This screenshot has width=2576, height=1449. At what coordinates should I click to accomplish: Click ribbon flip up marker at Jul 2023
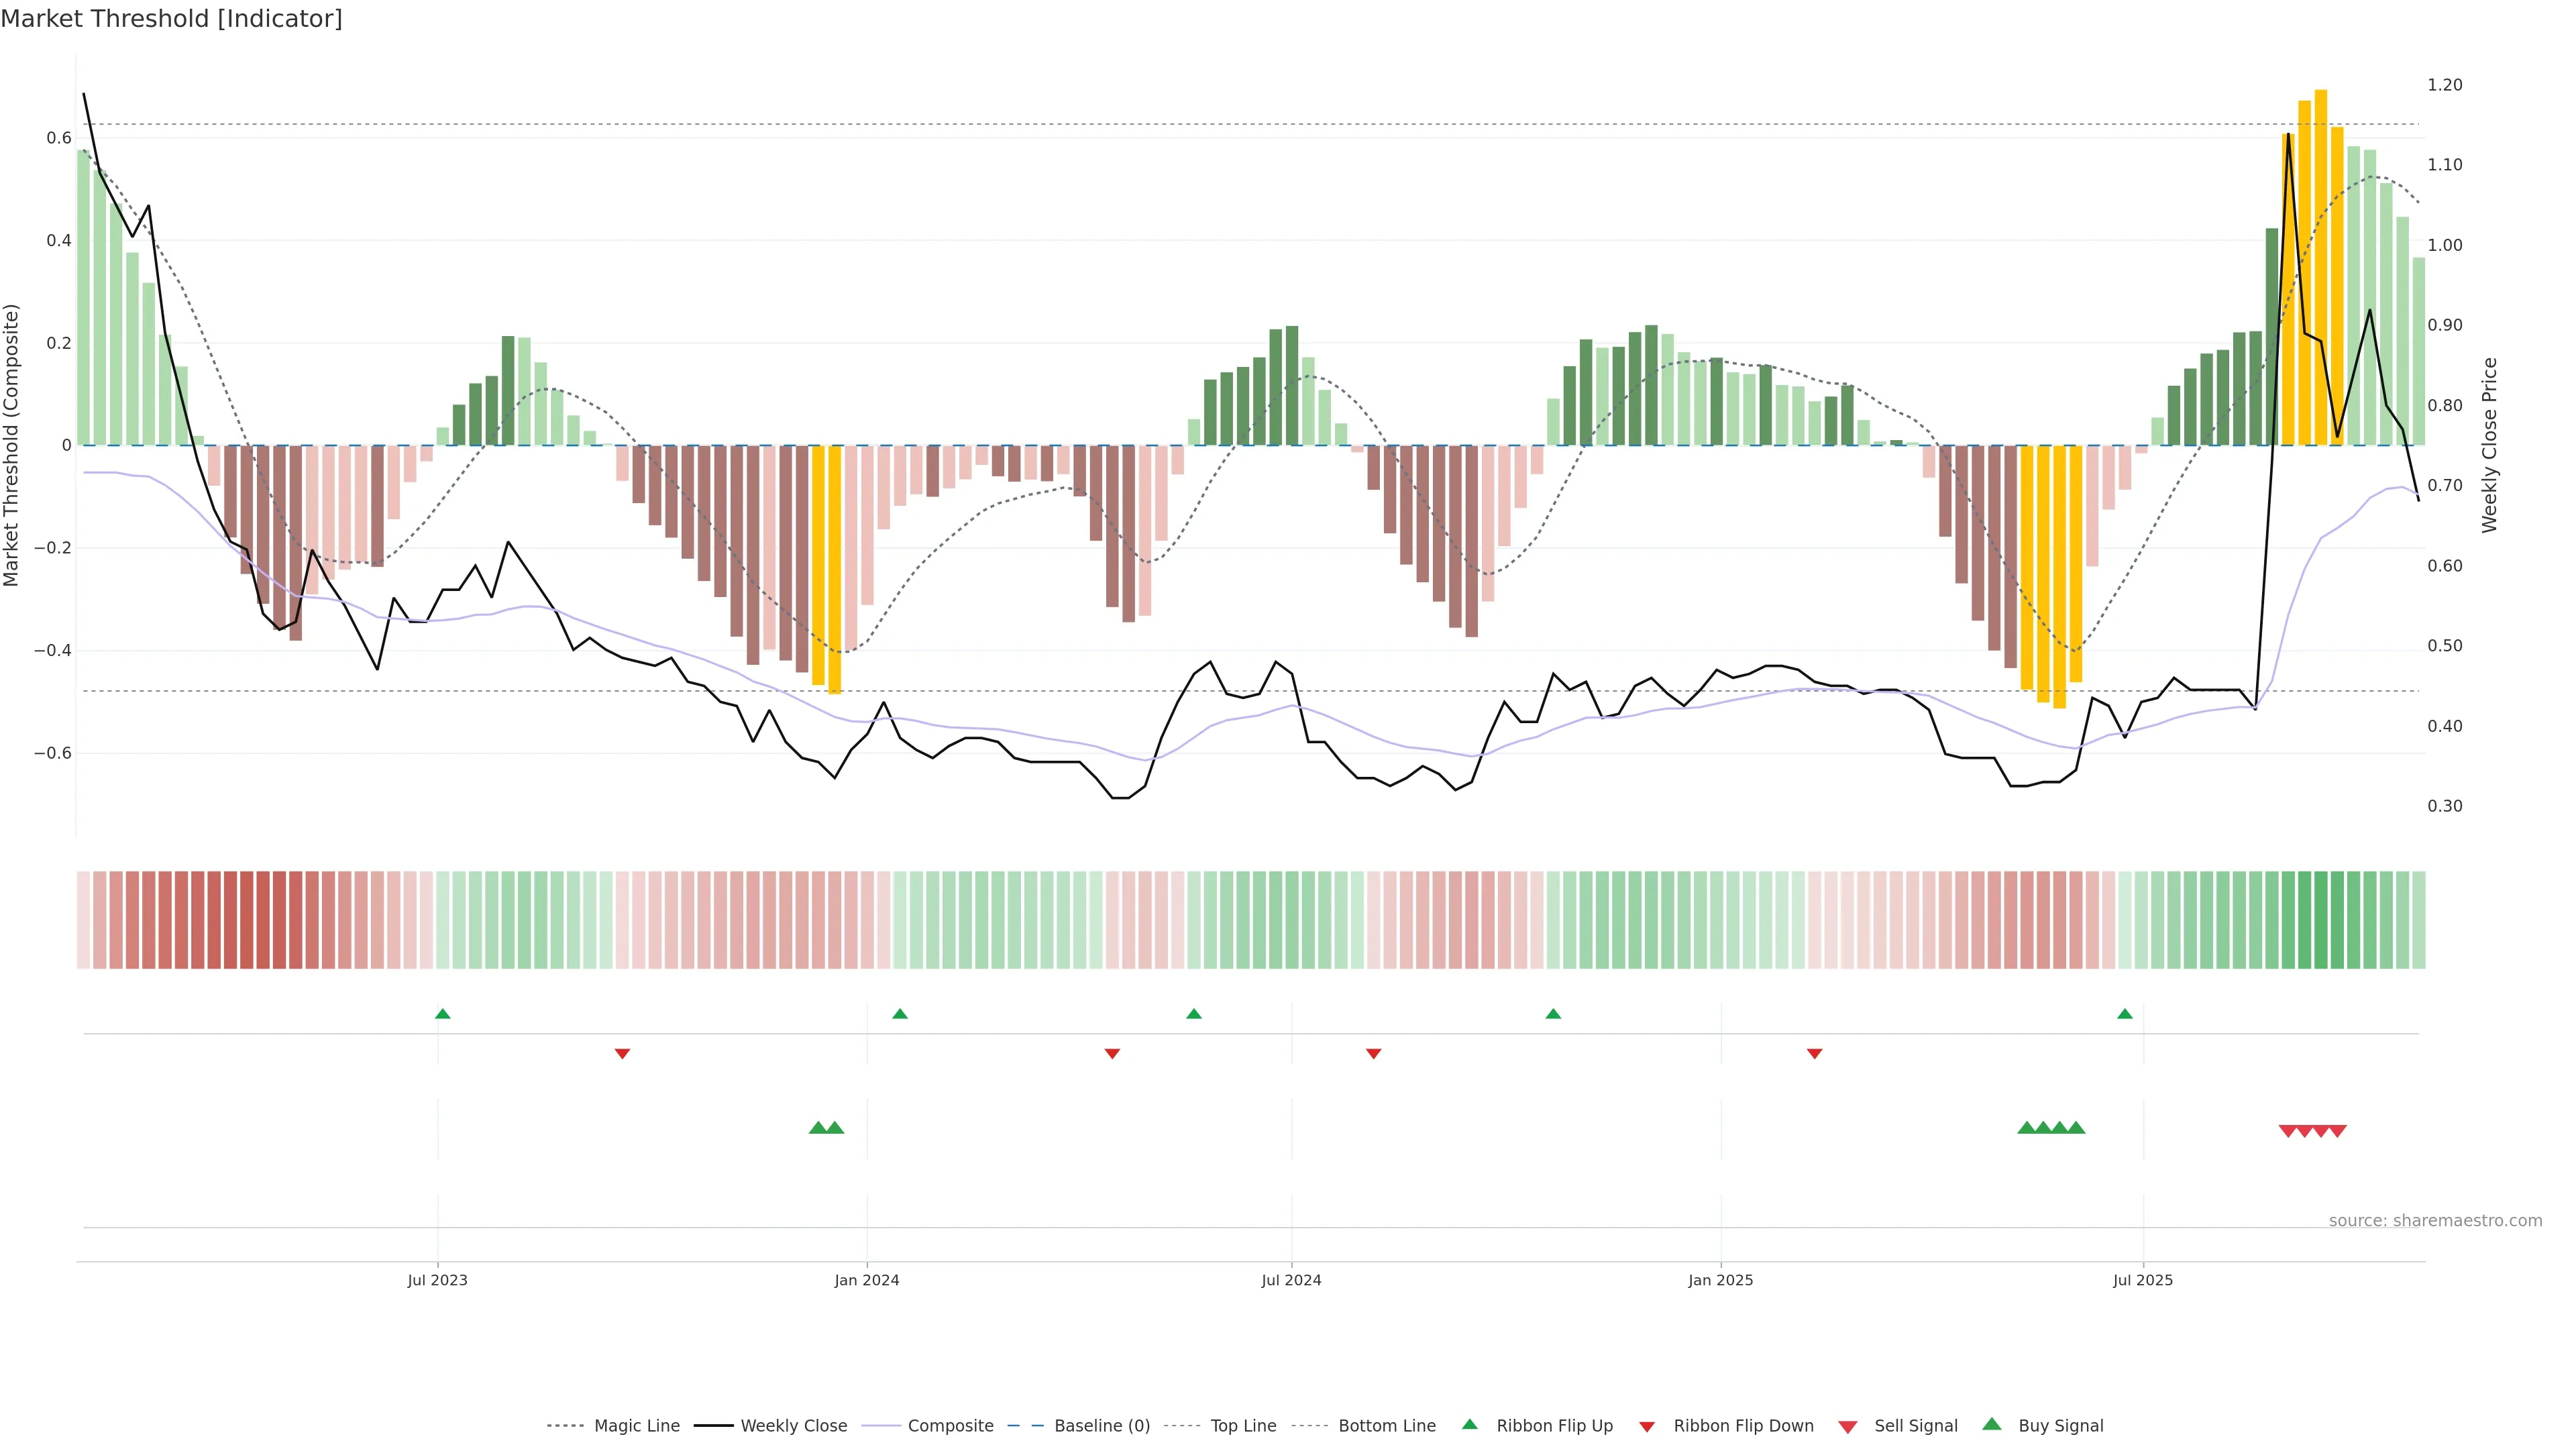[443, 1014]
